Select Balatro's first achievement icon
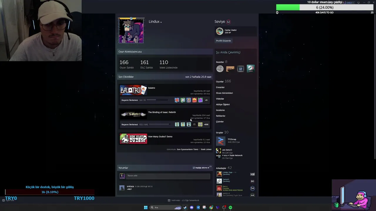 [x=177, y=100]
